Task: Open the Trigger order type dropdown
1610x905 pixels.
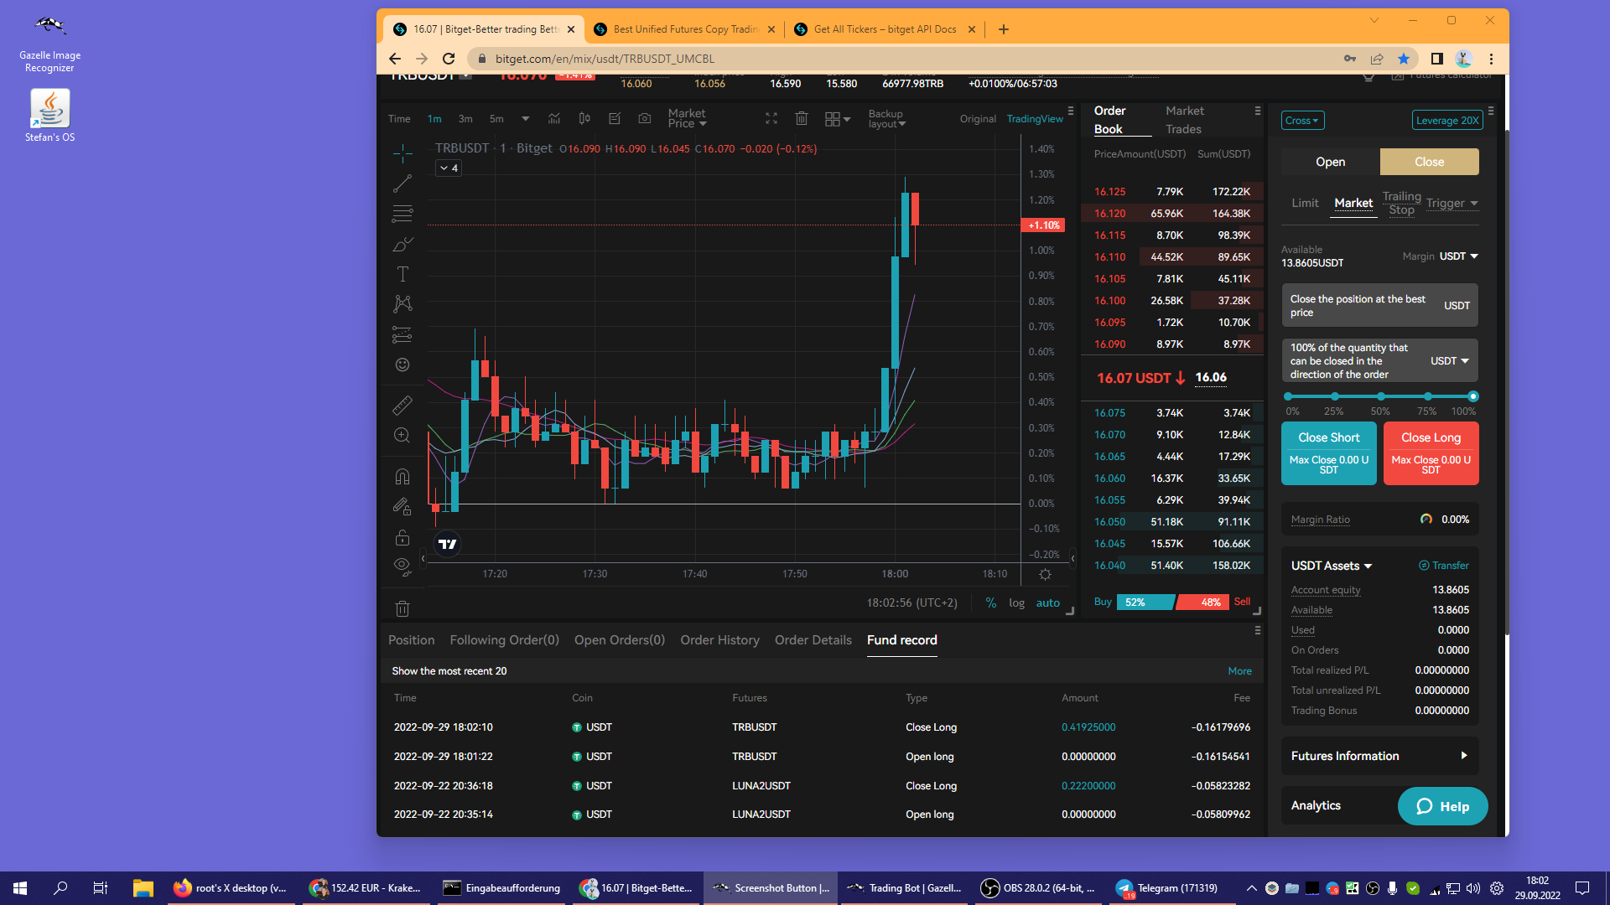Action: point(1452,203)
